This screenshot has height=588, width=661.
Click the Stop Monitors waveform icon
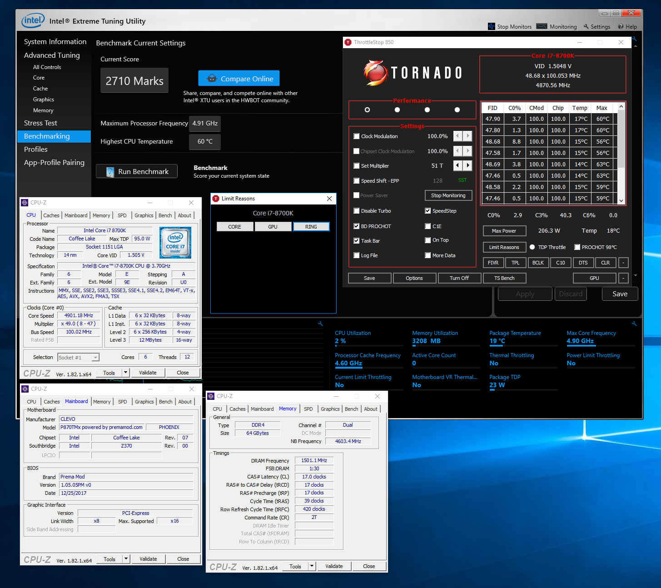coord(491,26)
